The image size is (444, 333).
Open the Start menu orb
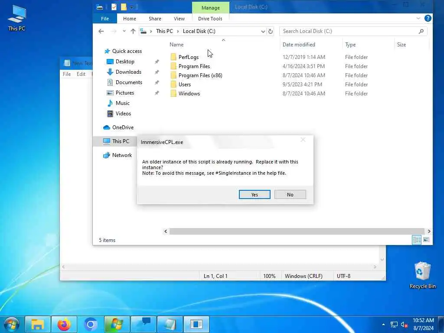11,324
